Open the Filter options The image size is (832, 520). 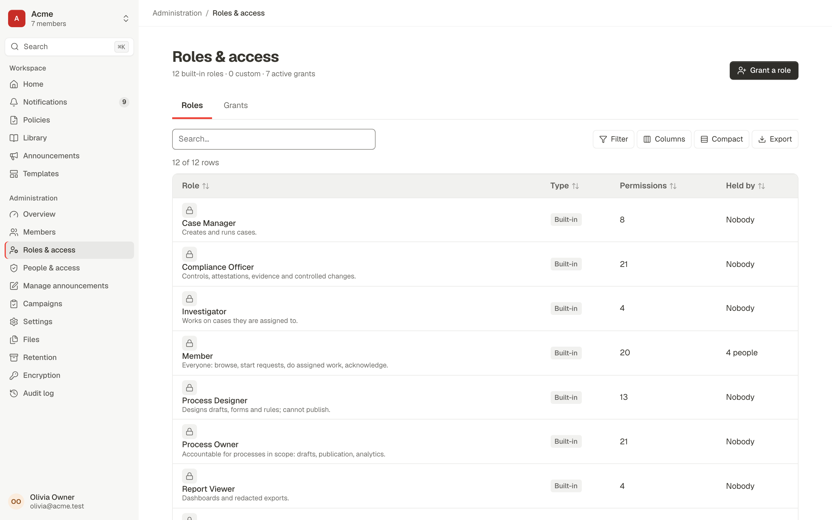click(613, 139)
